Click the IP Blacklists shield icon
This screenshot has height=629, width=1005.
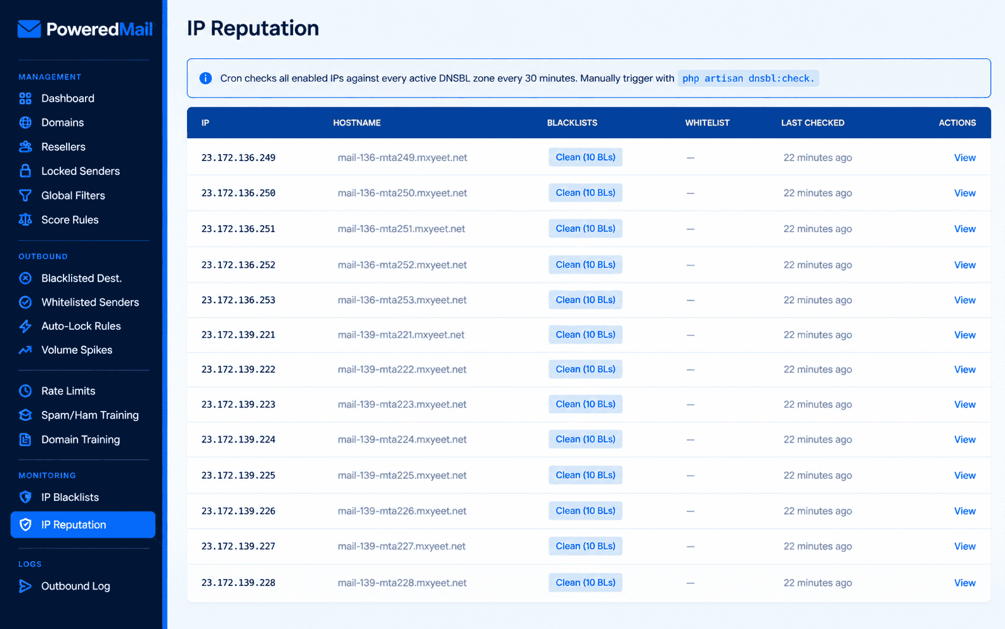tap(25, 496)
